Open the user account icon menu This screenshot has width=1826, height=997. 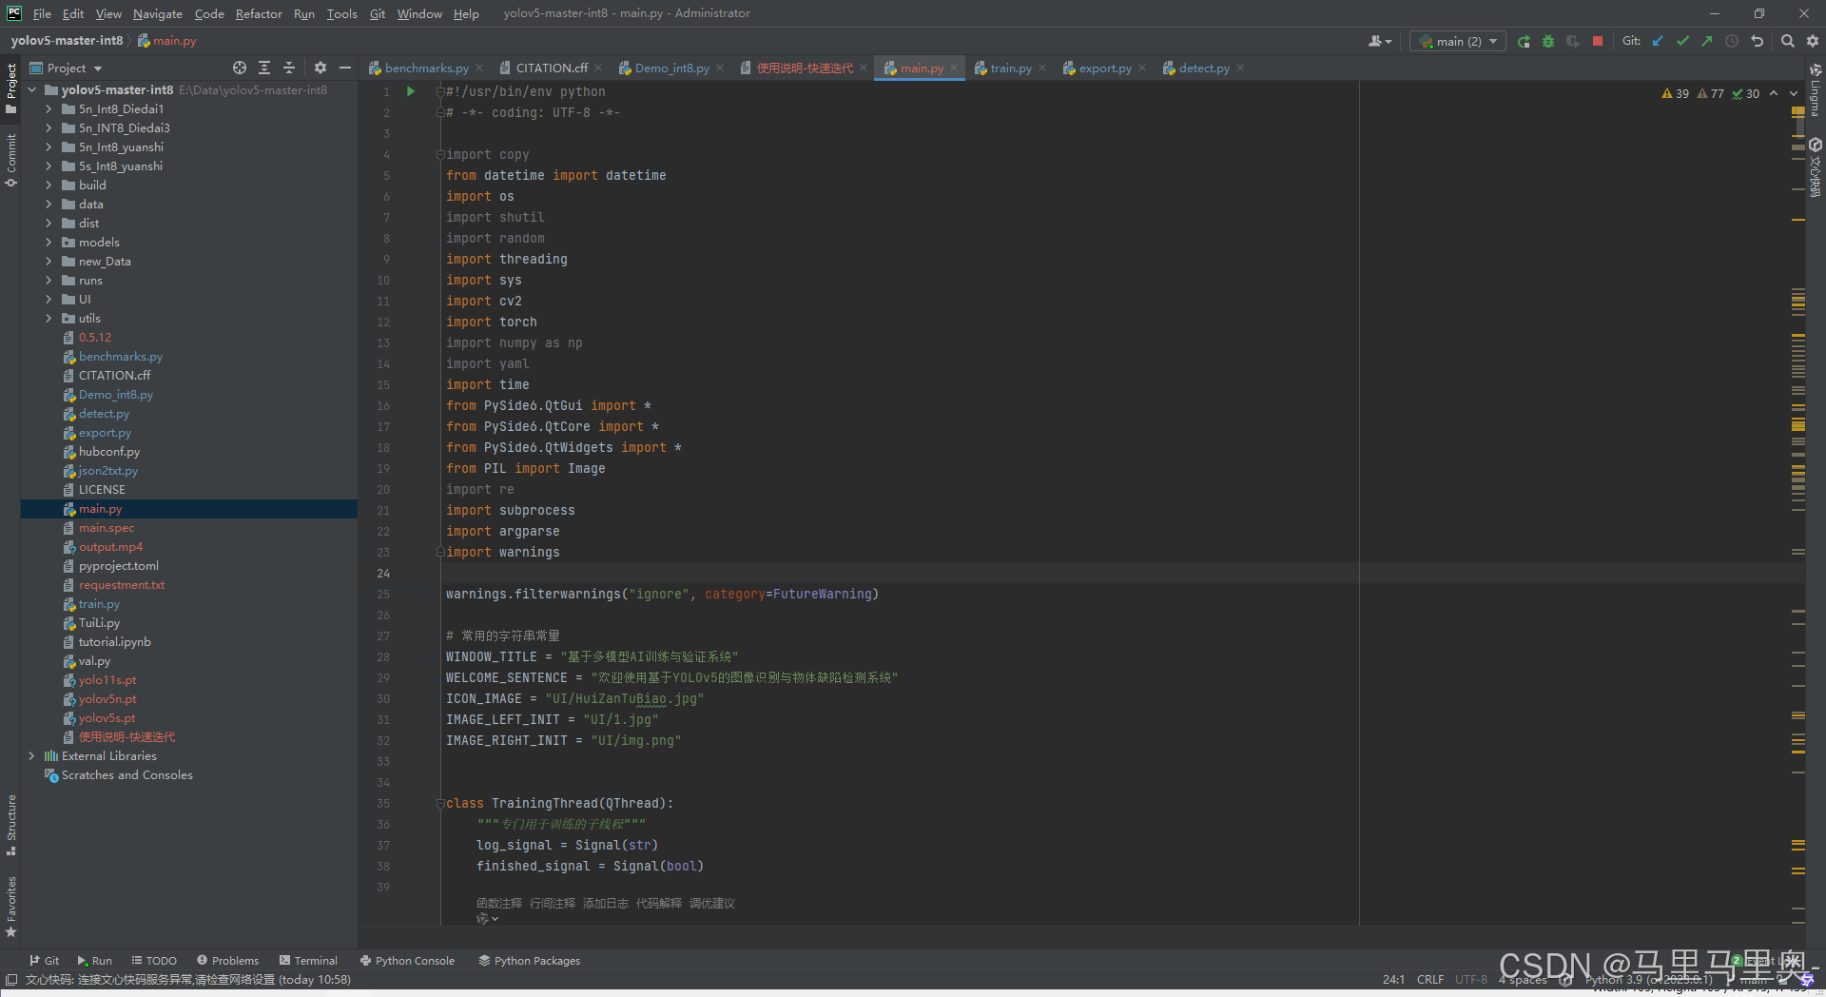click(x=1379, y=41)
